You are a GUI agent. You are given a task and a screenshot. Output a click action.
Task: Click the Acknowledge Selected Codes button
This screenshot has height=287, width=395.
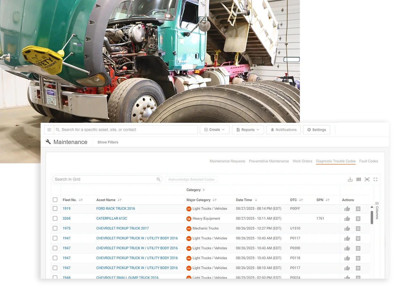(x=191, y=179)
